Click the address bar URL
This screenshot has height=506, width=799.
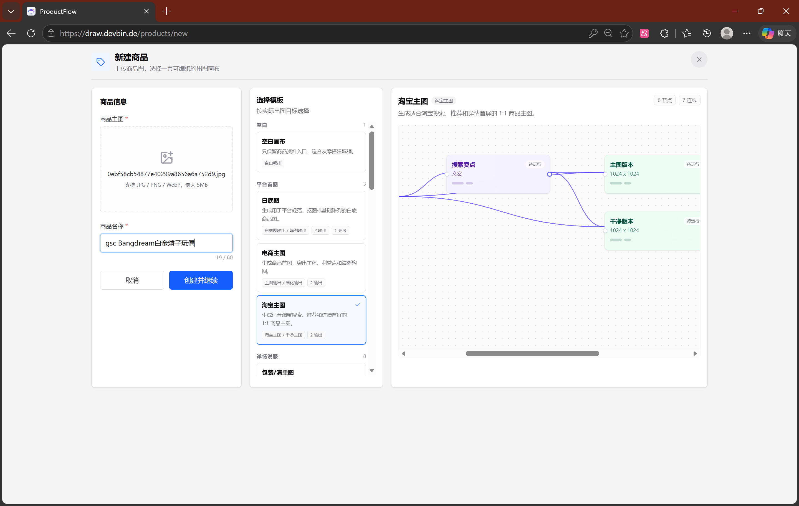click(124, 34)
